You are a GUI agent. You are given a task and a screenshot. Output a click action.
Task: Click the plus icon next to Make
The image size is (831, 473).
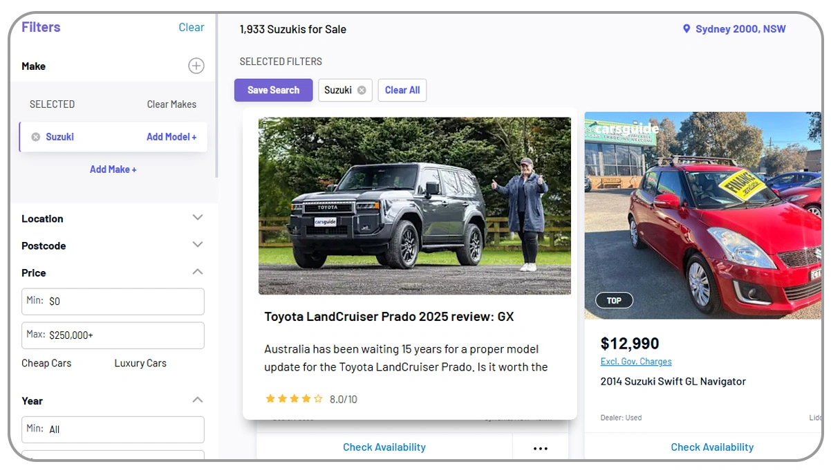(196, 66)
